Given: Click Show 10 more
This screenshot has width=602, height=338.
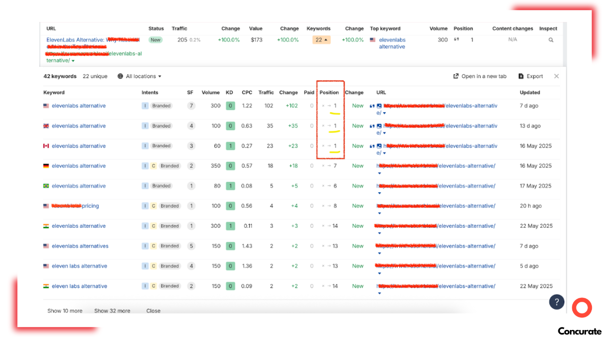Looking at the screenshot, I should pos(65,311).
